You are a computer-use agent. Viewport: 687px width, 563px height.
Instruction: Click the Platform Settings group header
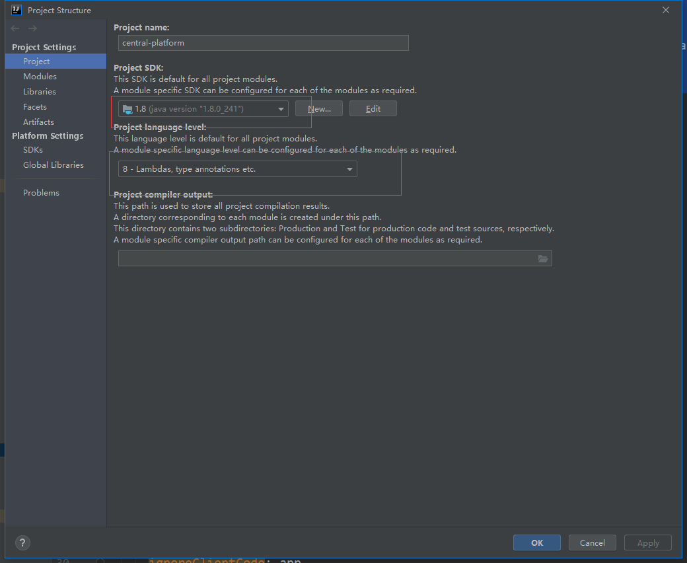47,135
